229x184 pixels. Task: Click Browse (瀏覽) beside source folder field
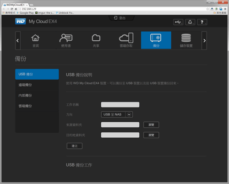[x=151, y=125]
